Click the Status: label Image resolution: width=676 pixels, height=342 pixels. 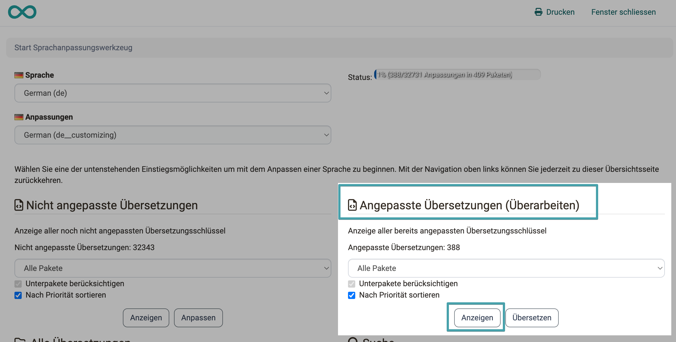click(360, 77)
